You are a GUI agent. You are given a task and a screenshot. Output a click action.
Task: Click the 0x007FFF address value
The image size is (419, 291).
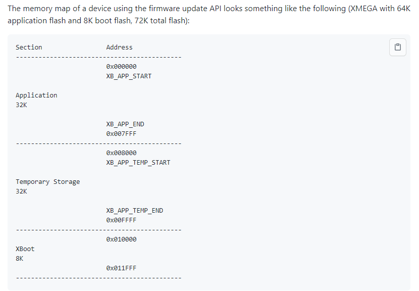point(121,134)
